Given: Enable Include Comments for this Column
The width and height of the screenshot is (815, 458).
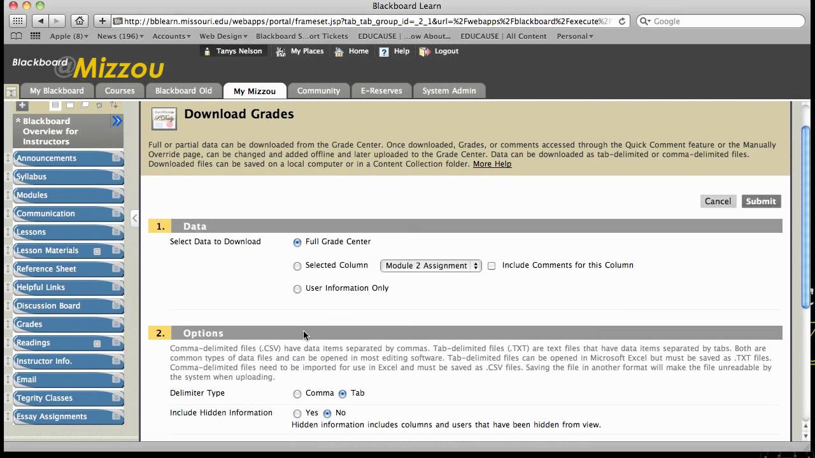Looking at the screenshot, I should coord(492,266).
